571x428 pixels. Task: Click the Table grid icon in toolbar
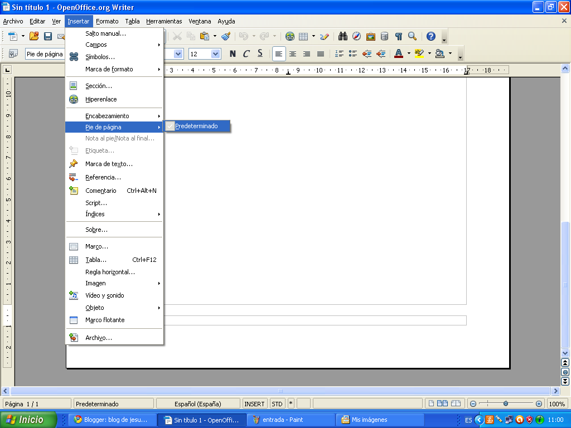pyautogui.click(x=303, y=36)
